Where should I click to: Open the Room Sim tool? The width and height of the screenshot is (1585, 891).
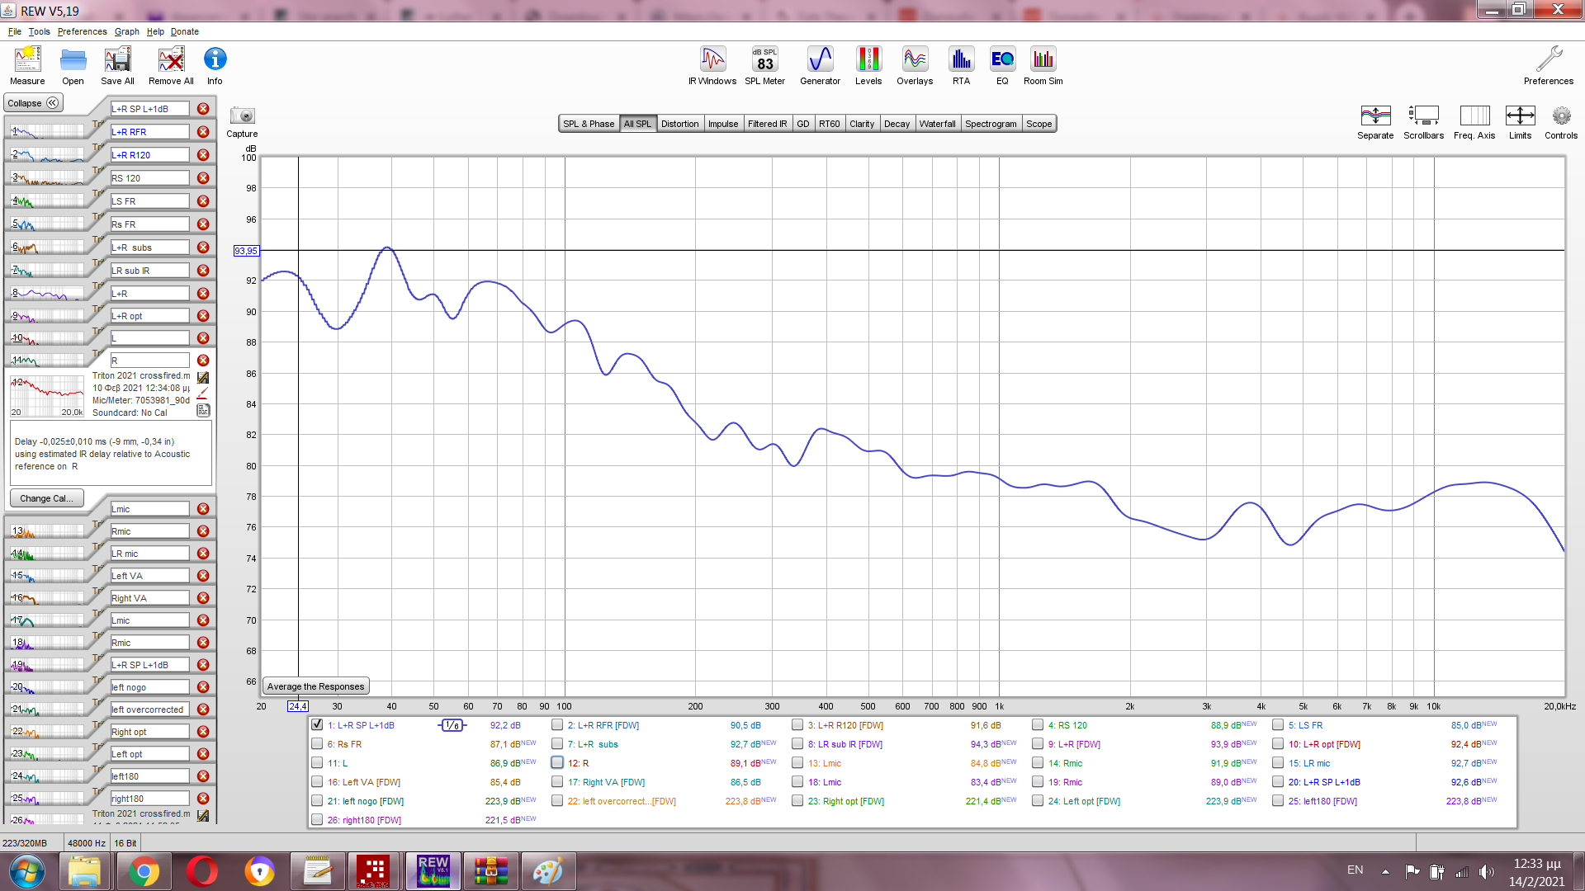click(x=1043, y=65)
